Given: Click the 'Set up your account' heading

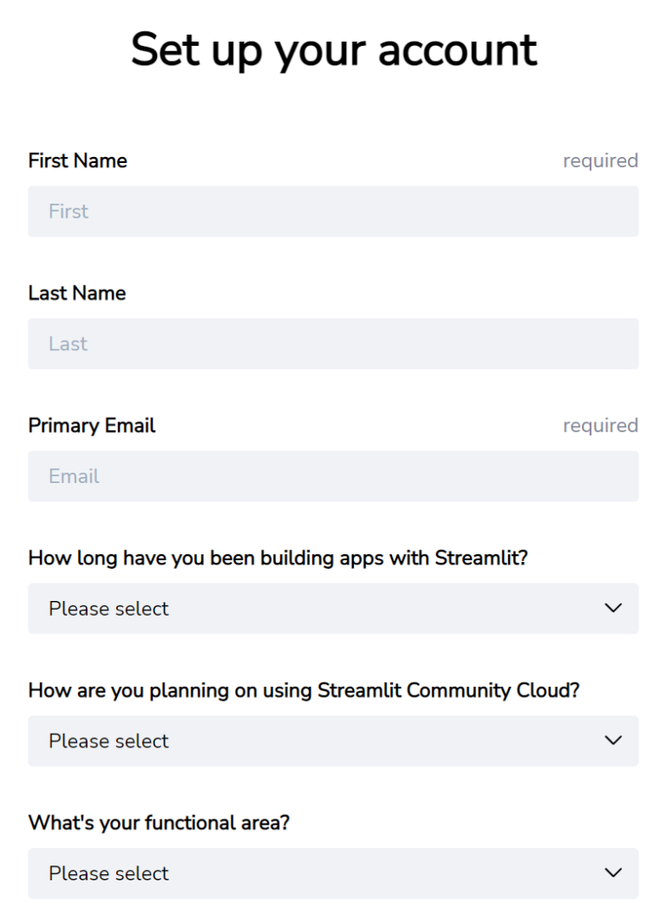Looking at the screenshot, I should [333, 50].
